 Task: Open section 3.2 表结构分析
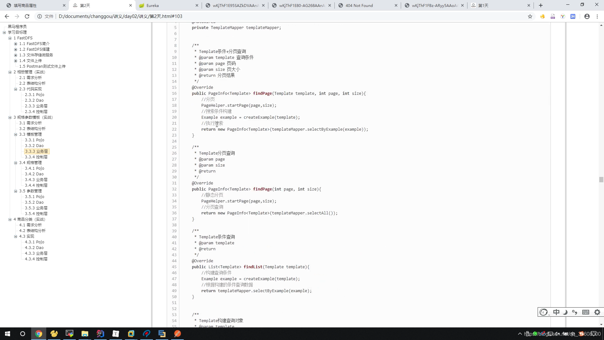[32, 129]
